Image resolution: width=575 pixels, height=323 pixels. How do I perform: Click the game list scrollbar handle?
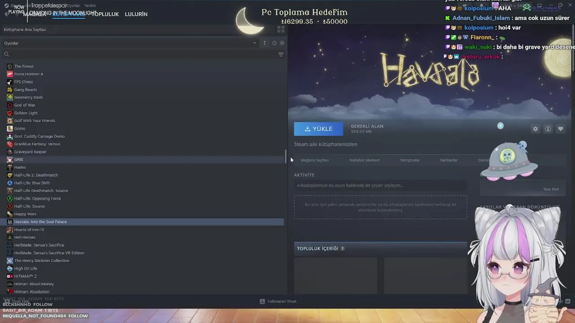pyautogui.click(x=286, y=156)
